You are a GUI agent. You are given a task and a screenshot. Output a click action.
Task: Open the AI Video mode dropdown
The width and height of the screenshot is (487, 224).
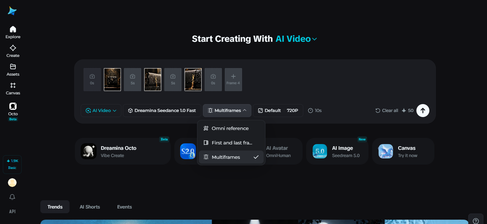point(101,111)
